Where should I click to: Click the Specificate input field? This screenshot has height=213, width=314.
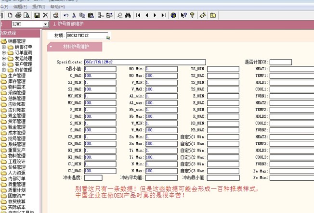144,62
